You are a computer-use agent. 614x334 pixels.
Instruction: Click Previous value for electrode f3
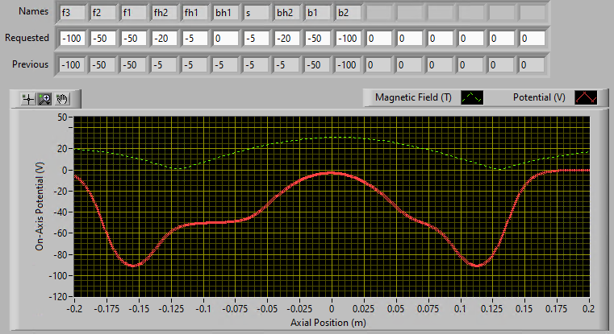click(x=73, y=65)
